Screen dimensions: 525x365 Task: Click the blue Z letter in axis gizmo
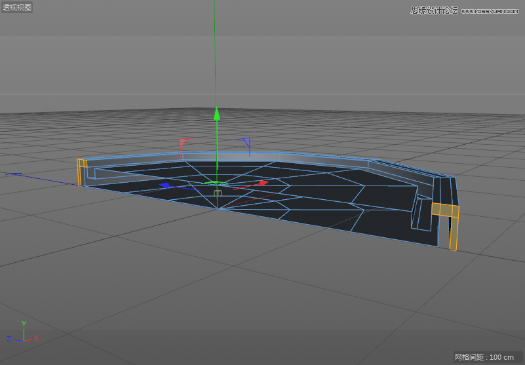coord(9,339)
